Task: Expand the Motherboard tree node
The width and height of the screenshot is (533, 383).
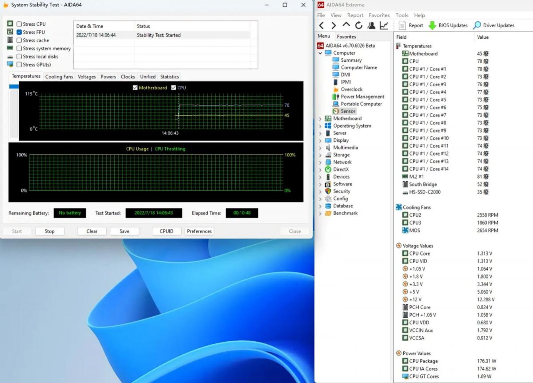Action: [x=321, y=118]
